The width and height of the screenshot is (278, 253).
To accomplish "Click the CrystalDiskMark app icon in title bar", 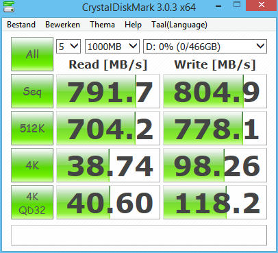I will (x=9, y=6).
